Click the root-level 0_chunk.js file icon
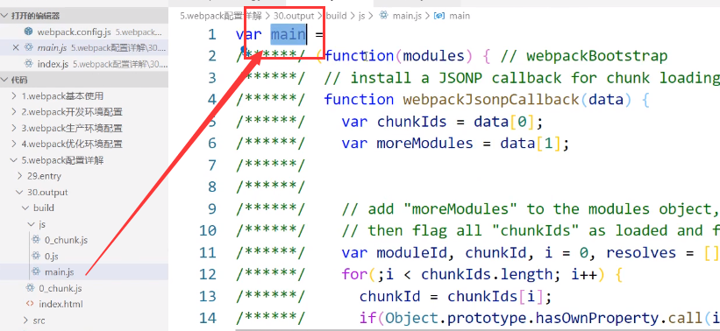The height and width of the screenshot is (331, 720). coord(30,288)
